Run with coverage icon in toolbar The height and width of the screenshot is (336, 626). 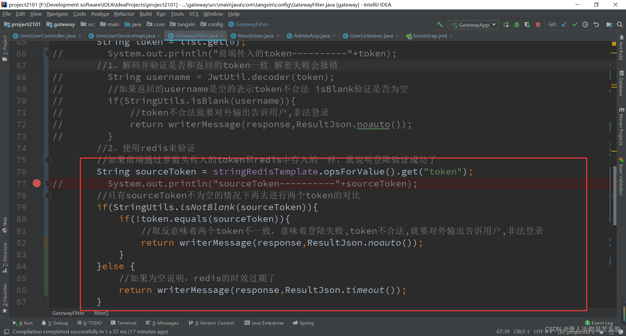[x=528, y=24]
